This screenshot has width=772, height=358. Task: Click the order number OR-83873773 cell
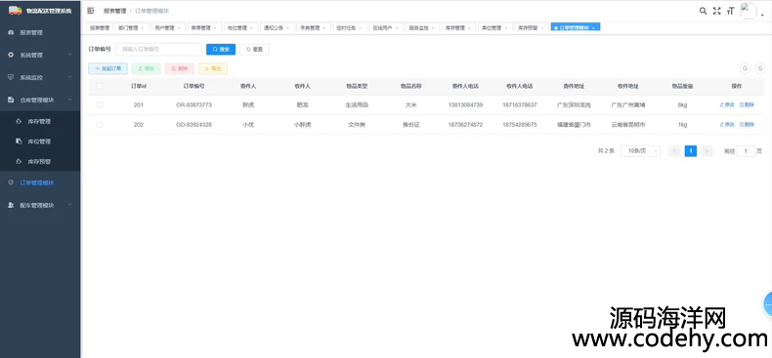pos(194,104)
